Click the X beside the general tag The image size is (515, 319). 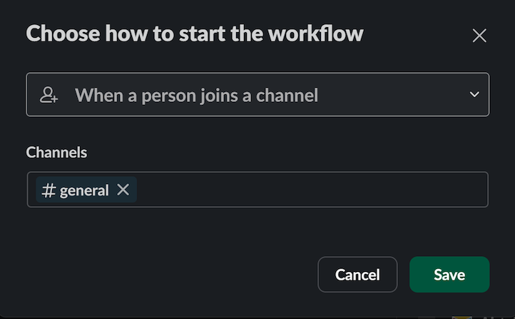pyautogui.click(x=123, y=190)
